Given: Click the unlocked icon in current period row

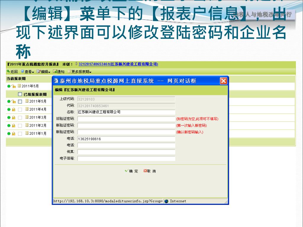Looking at the screenshot, I should click(x=14, y=86).
